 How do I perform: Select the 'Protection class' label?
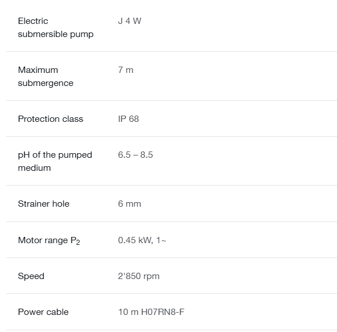(x=51, y=119)
